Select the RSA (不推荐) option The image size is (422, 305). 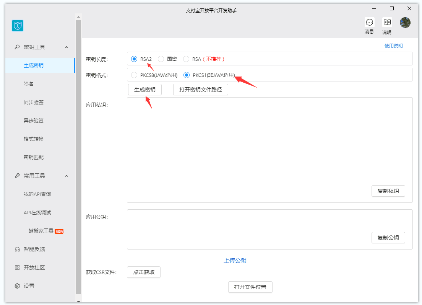click(186, 59)
